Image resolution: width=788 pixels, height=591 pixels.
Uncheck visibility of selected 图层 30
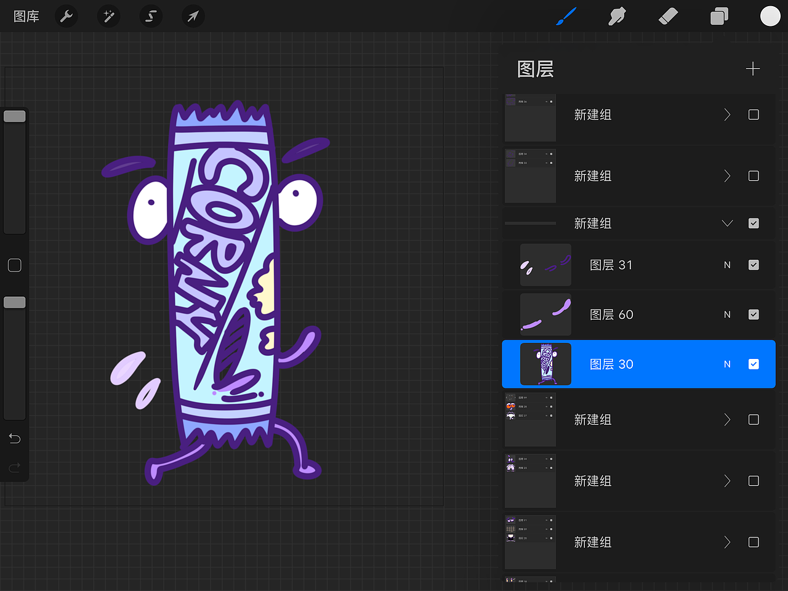click(x=754, y=364)
